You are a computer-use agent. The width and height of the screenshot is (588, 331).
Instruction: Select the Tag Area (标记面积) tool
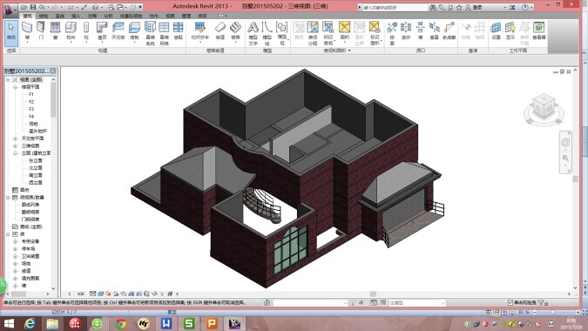coord(375,33)
